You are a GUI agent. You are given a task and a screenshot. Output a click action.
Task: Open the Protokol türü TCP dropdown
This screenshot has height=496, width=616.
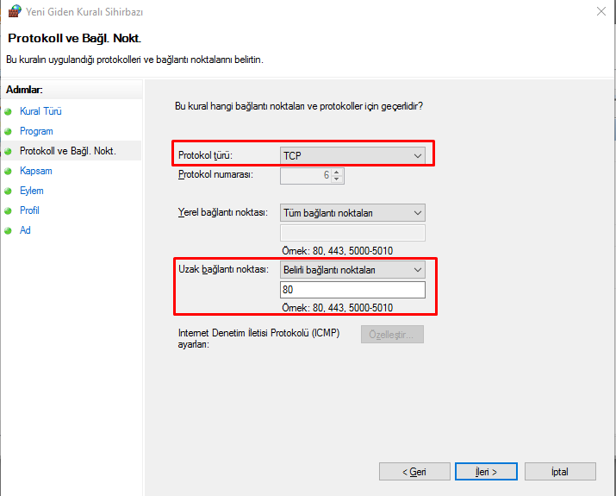point(352,155)
